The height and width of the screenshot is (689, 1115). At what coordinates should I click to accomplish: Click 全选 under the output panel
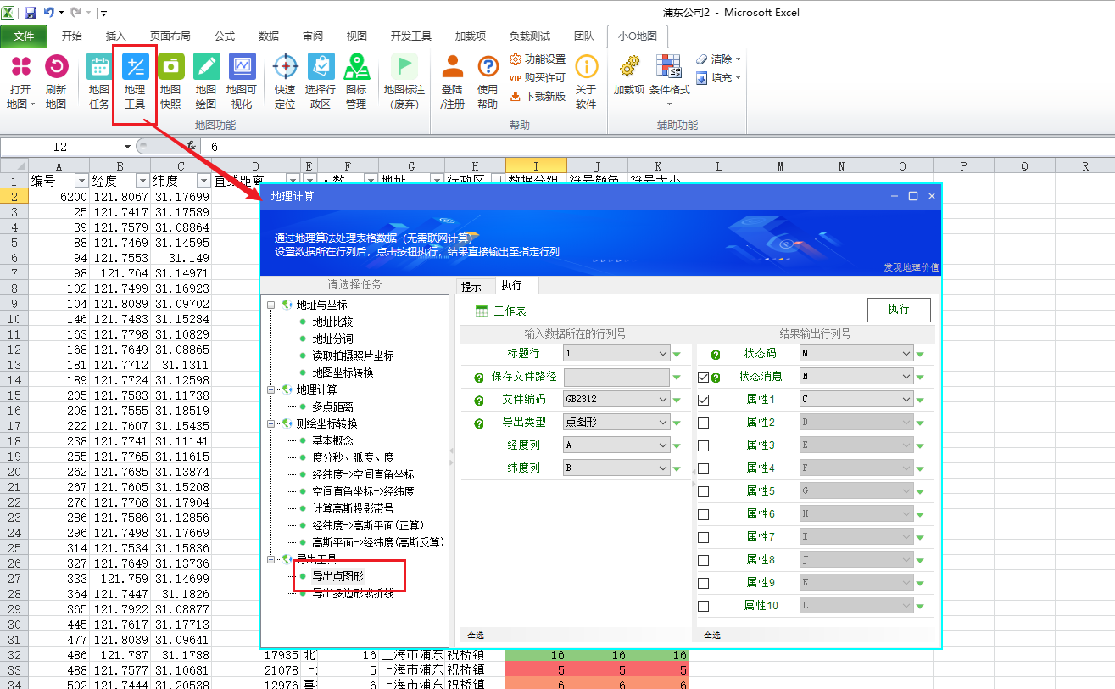click(712, 635)
